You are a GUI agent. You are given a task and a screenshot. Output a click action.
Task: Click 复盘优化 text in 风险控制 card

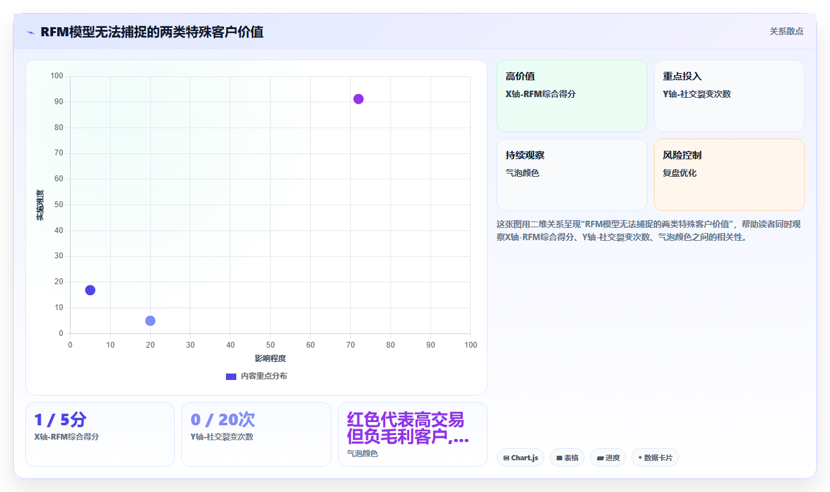click(x=680, y=173)
